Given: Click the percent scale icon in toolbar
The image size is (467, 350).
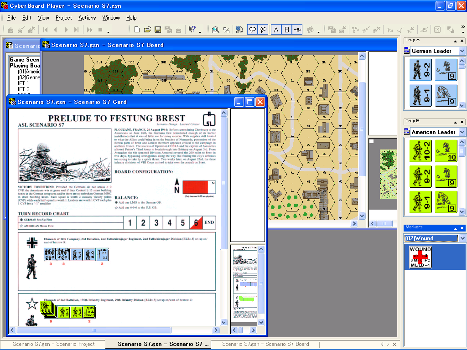Looking at the screenshot, I should [x=226, y=30].
